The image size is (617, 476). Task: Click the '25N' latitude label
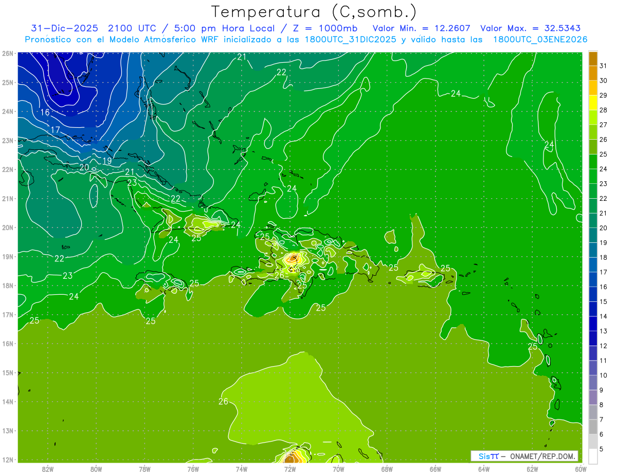8,83
